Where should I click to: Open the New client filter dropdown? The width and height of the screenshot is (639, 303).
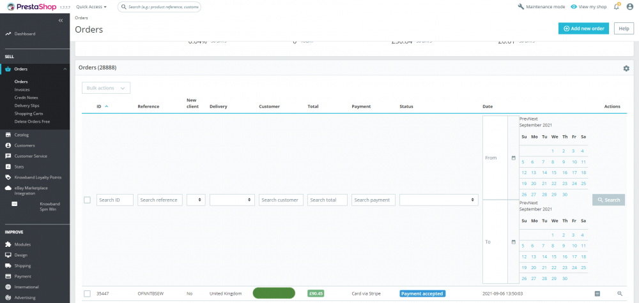(x=196, y=200)
